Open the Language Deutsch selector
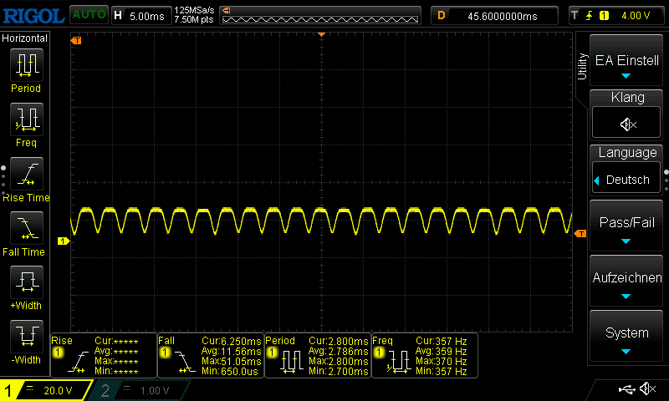 [x=627, y=180]
